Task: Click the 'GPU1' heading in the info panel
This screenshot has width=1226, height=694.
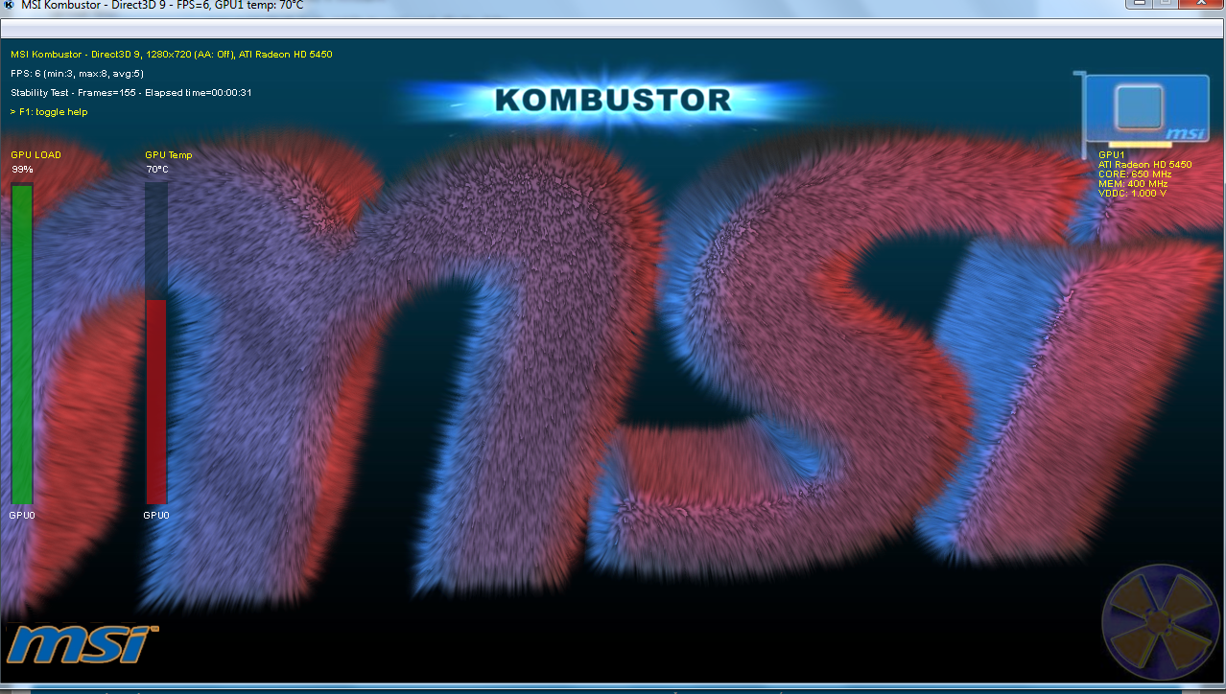Action: pyautogui.click(x=1111, y=154)
